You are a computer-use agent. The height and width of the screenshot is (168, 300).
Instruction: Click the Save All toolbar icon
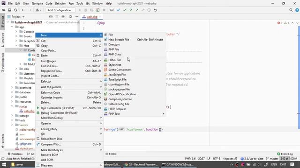pos(9,10)
